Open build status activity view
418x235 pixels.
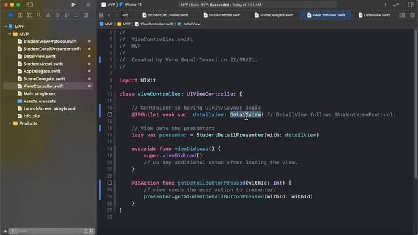[257, 5]
